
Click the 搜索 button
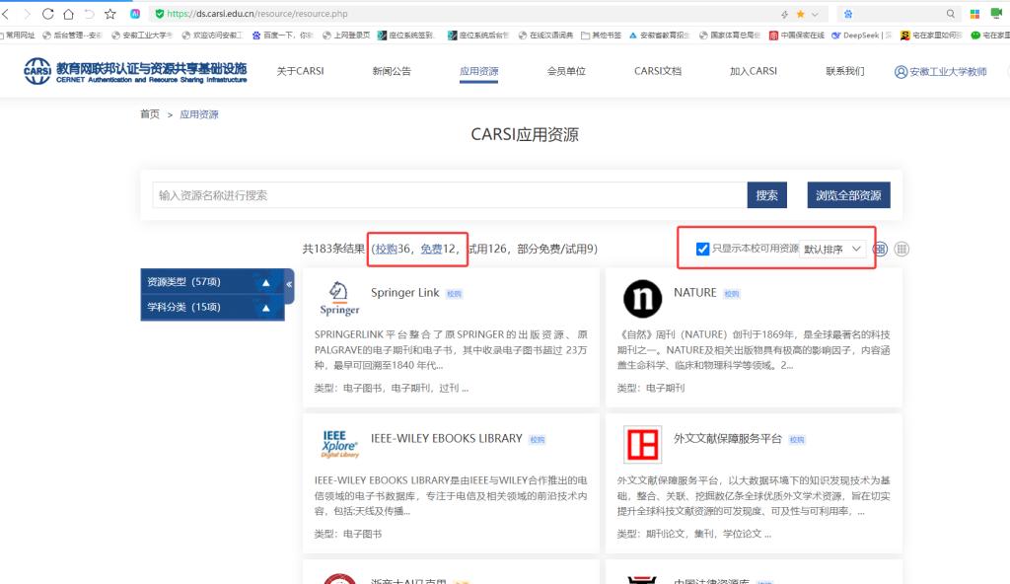[x=767, y=195]
